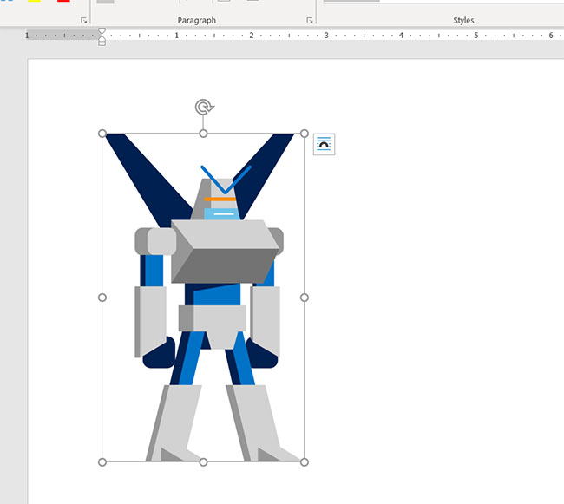Image resolution: width=564 pixels, height=504 pixels.
Task: Click the bottom-right sizing handle of the picture
Action: pyautogui.click(x=305, y=462)
